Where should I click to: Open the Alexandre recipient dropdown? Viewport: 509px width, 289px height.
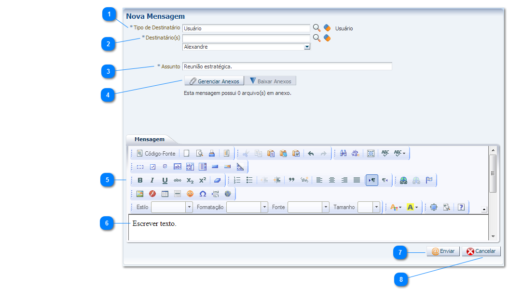[x=307, y=47]
